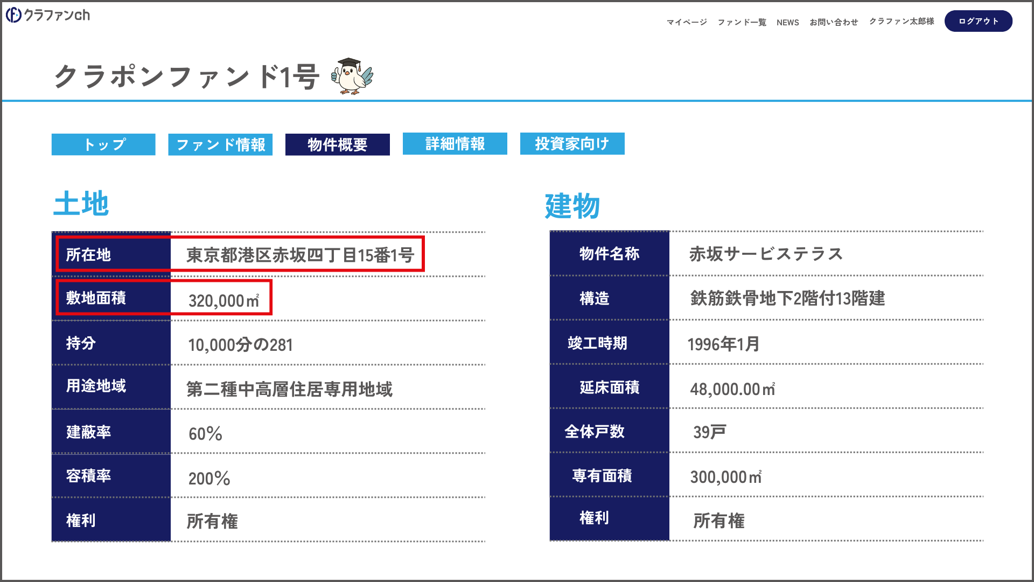Viewport: 1034px width, 582px height.
Task: Click the クラファンch logo icon
Action: tap(14, 15)
